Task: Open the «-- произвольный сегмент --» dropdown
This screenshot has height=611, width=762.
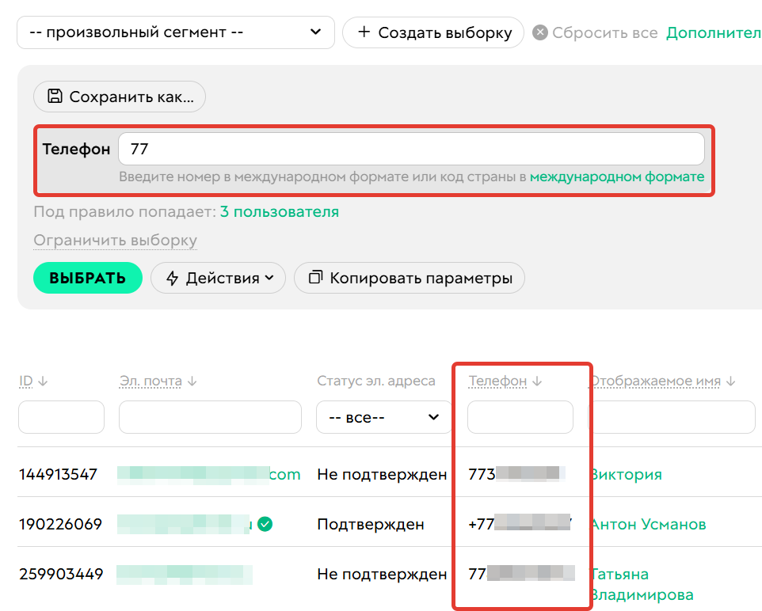Action: click(x=176, y=32)
